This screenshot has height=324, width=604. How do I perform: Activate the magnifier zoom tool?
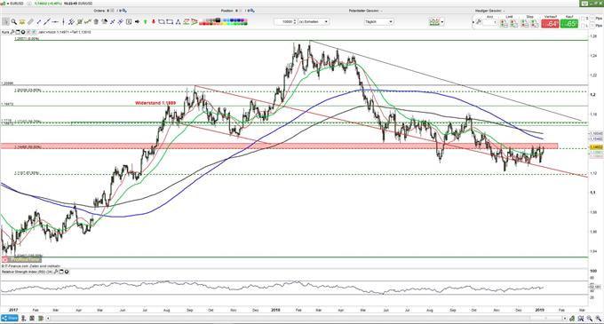tap(14, 22)
